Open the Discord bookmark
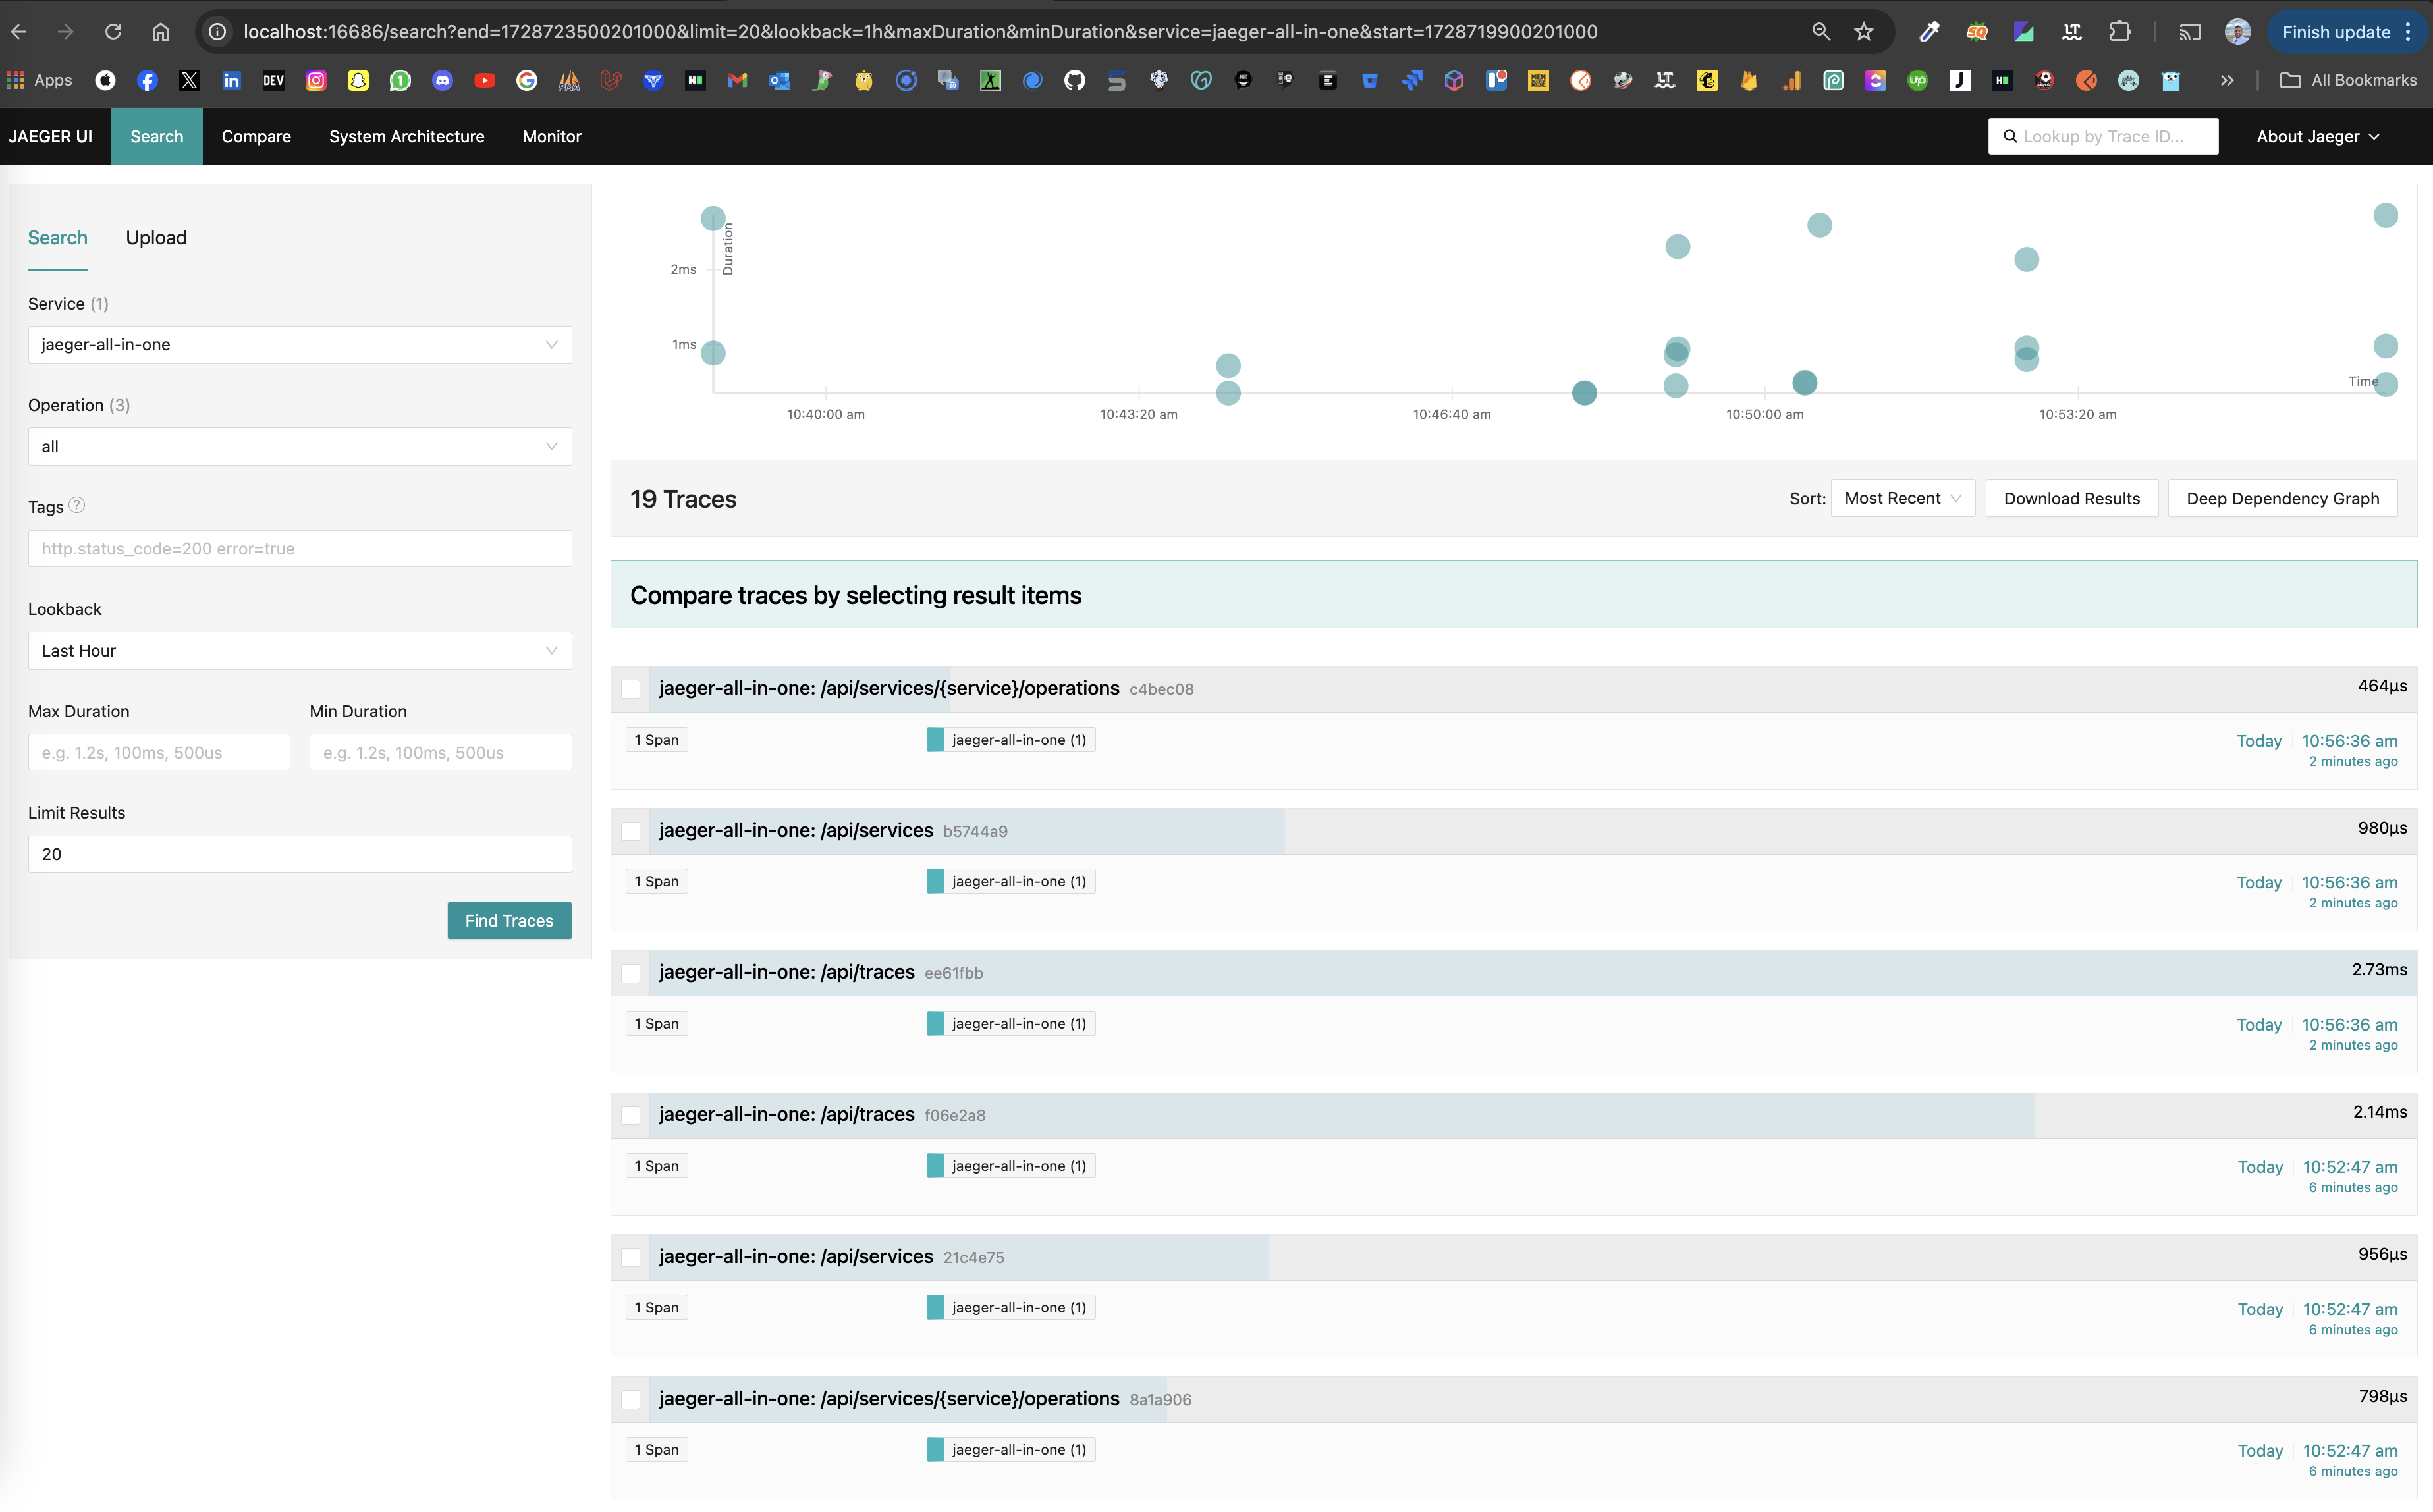 click(x=442, y=80)
